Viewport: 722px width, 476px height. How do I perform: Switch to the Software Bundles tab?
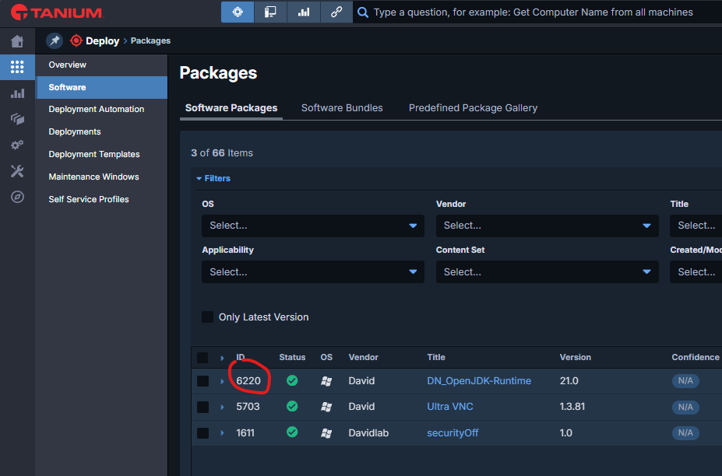coord(342,108)
